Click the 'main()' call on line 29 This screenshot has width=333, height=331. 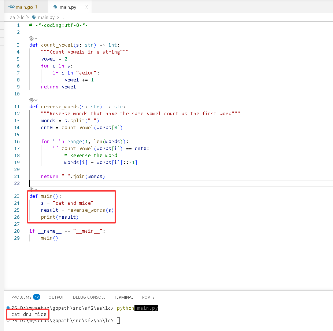tap(49, 238)
